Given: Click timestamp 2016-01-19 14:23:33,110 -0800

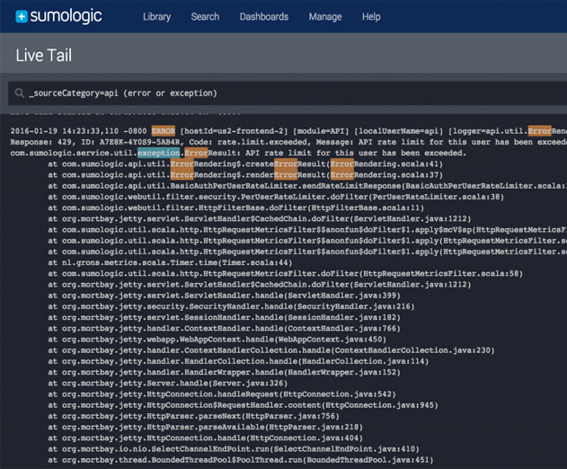Looking at the screenshot, I should tap(78, 131).
